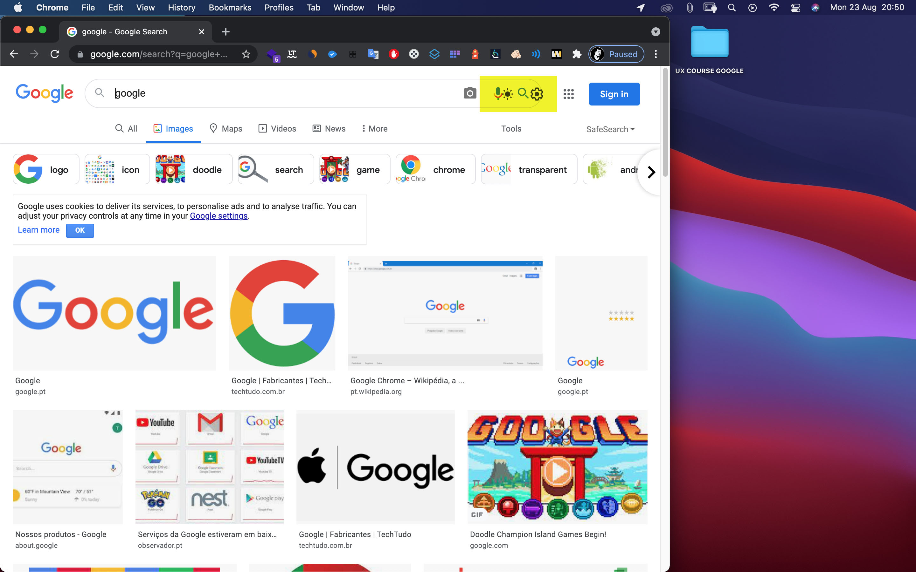Click the Sign in button
Screen dimensions: 916x572
614,94
